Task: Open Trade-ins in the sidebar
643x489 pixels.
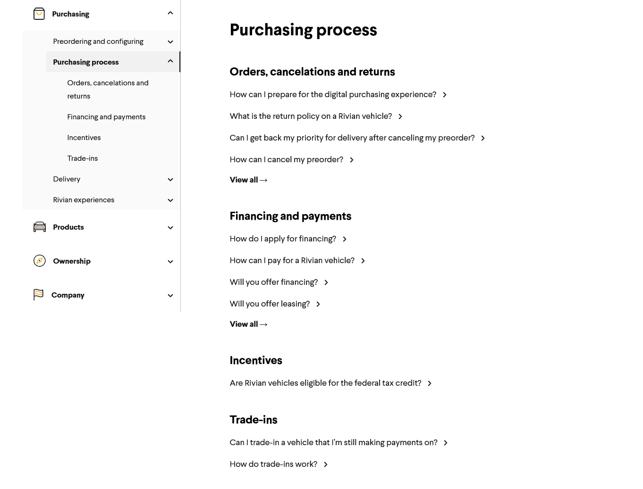Action: click(83, 158)
